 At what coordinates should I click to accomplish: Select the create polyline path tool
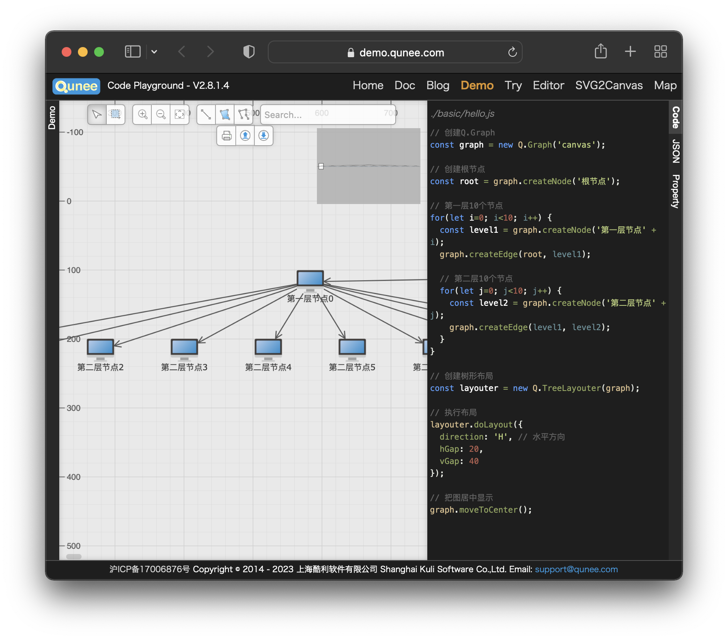pyautogui.click(x=243, y=114)
